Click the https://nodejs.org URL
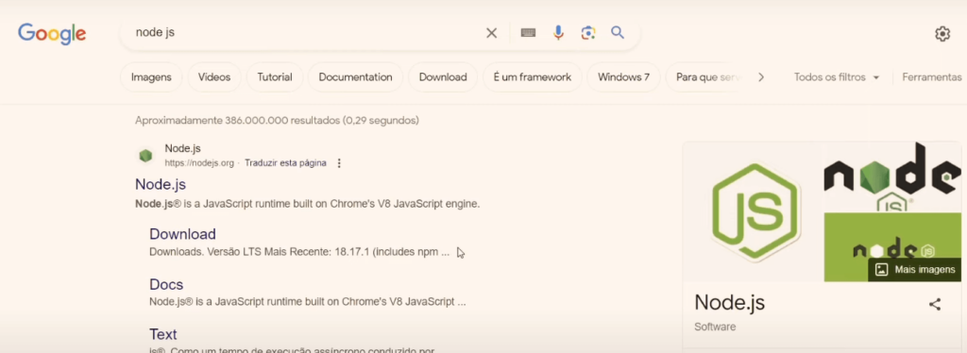Image resolution: width=967 pixels, height=353 pixels. click(x=199, y=163)
